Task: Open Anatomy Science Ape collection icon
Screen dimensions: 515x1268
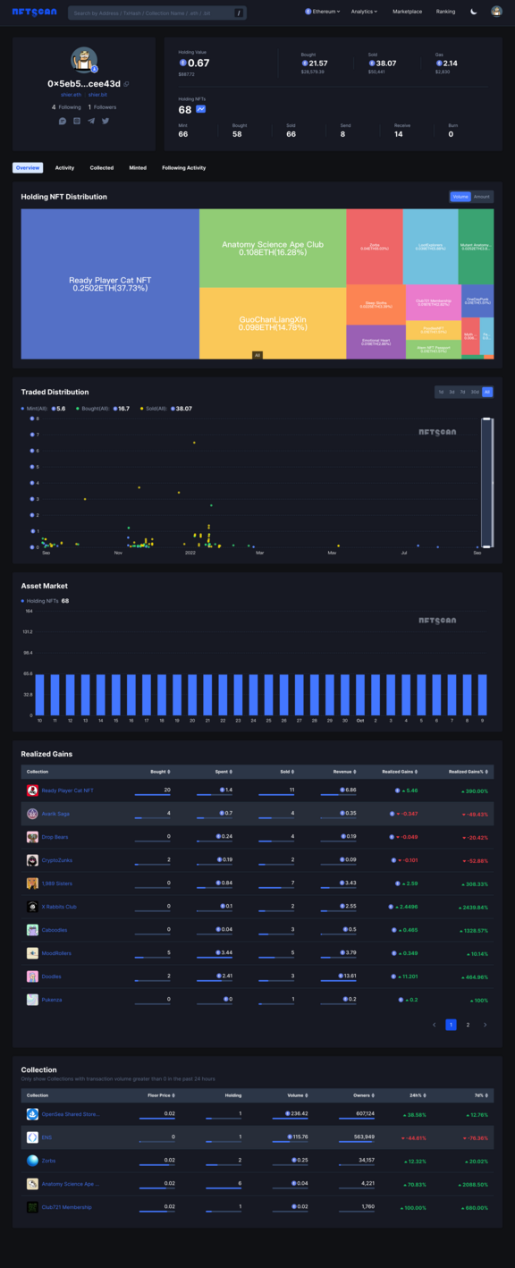Action: point(32,1184)
